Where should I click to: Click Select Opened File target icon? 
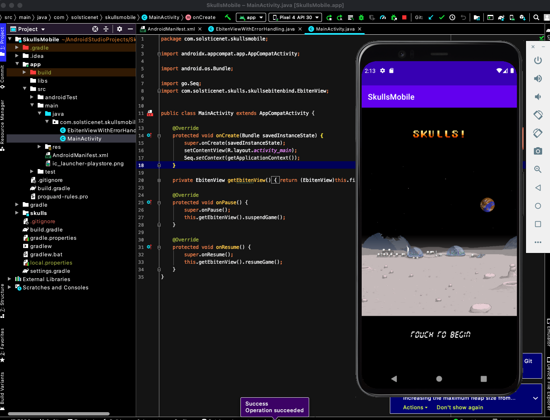95,29
